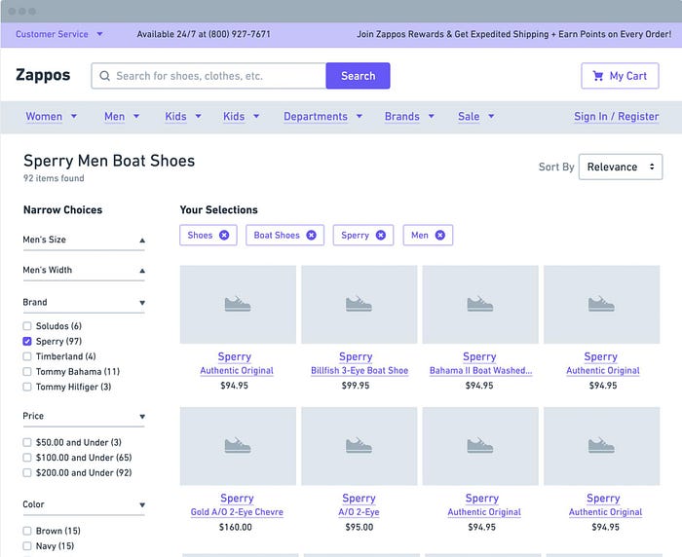The height and width of the screenshot is (557, 682).
Task: Click the Join Zappos Rewards banner text
Action: 514,34
